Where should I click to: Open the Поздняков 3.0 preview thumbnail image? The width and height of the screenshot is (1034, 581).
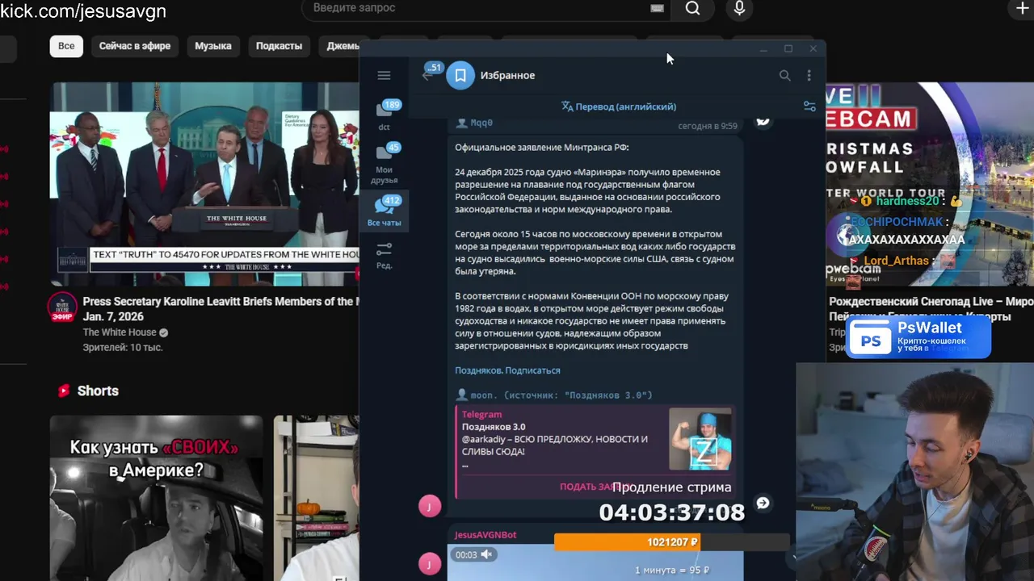click(x=700, y=439)
